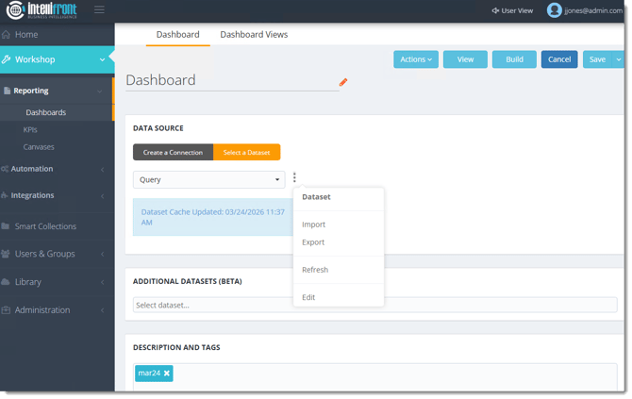Open Smart Collections in sidebar

(x=45, y=226)
